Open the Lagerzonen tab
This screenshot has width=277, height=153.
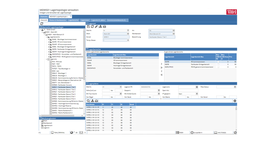(85, 20)
